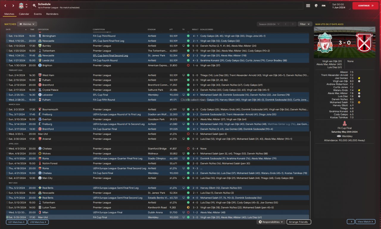Toggle the select circle on the Milan row
The height and width of the screenshot is (229, 381).
tap(7, 212)
